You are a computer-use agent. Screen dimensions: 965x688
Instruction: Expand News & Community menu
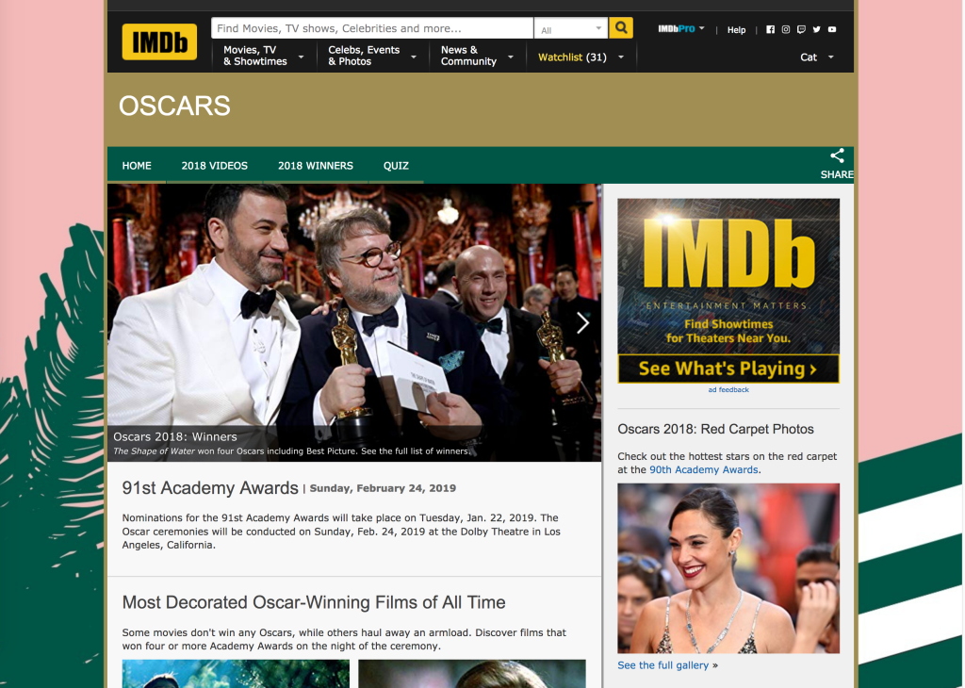tap(477, 56)
